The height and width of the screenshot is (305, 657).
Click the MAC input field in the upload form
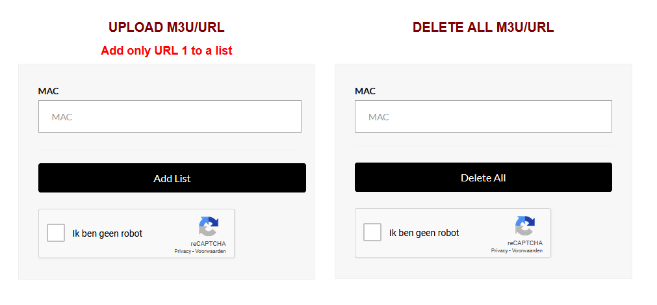[x=170, y=117]
